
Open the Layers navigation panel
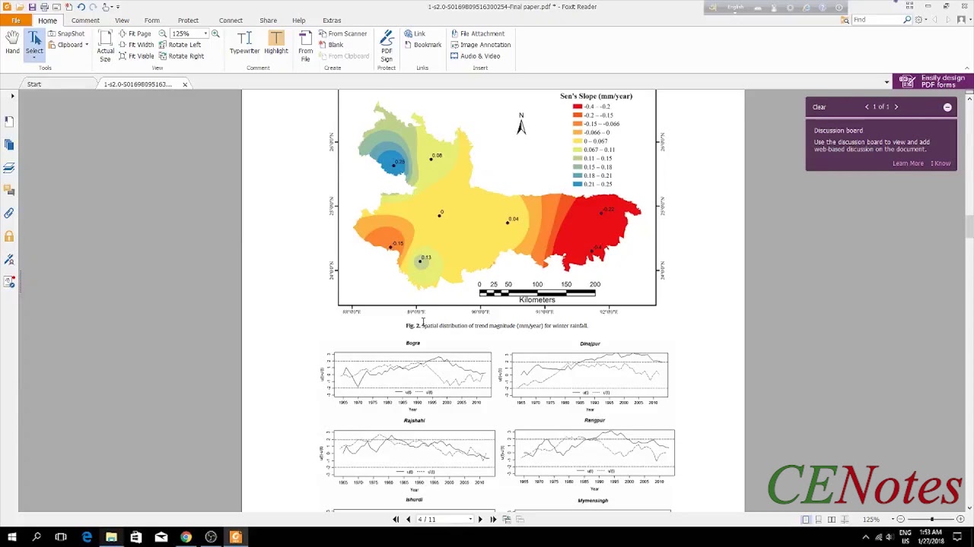[9, 167]
